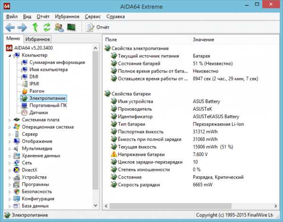Select the База данных tree item

coord(35,206)
